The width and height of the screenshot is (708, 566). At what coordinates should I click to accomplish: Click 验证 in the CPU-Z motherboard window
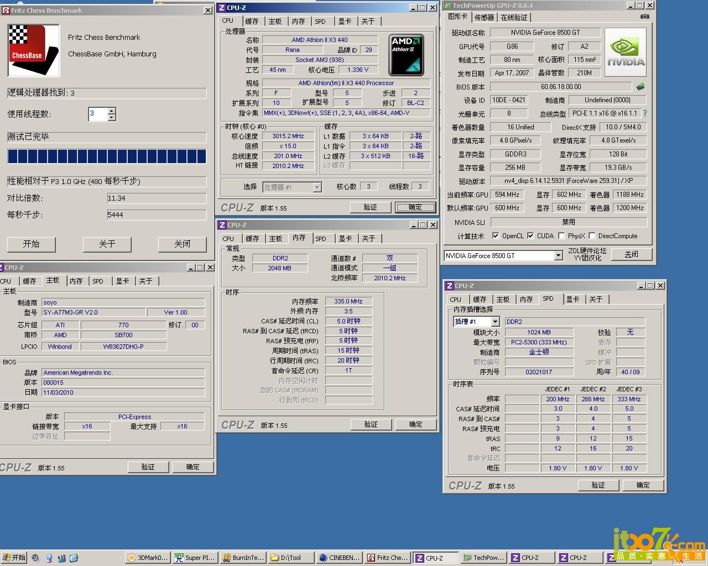[148, 467]
